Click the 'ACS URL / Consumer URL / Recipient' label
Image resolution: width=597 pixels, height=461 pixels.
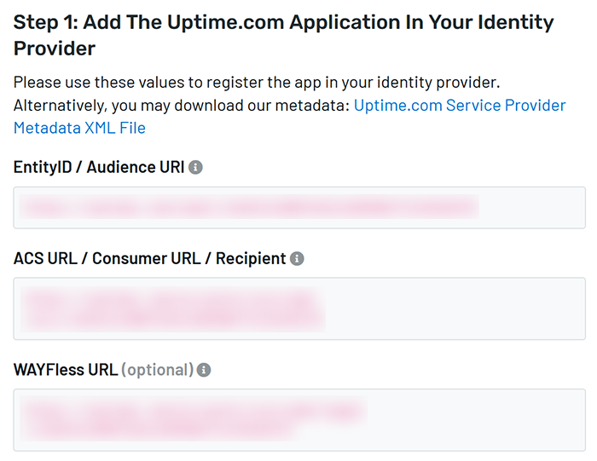149,258
